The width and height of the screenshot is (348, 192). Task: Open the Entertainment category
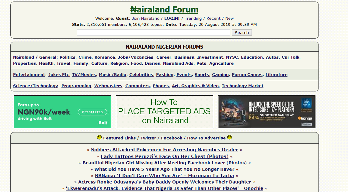coord(29,75)
